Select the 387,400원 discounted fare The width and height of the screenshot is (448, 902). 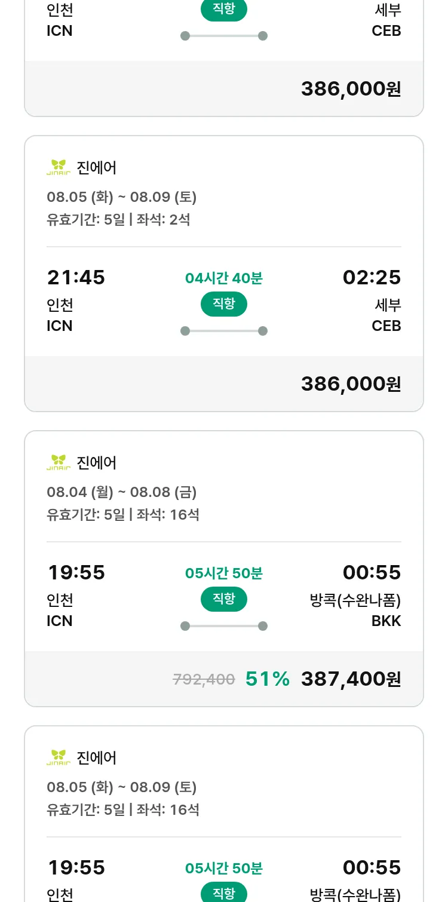point(351,679)
